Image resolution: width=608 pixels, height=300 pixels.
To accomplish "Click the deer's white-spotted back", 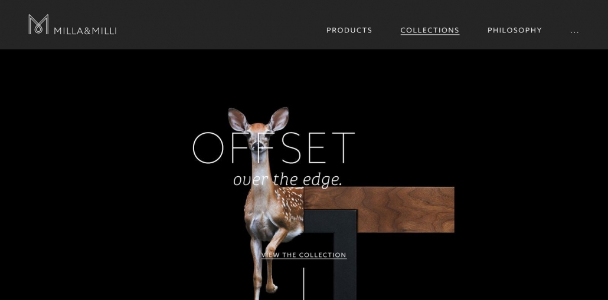I will [289, 202].
